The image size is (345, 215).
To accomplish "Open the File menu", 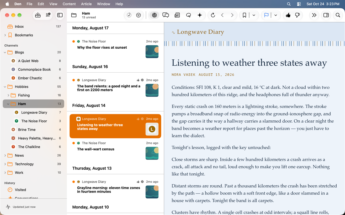I will click(x=29, y=4).
